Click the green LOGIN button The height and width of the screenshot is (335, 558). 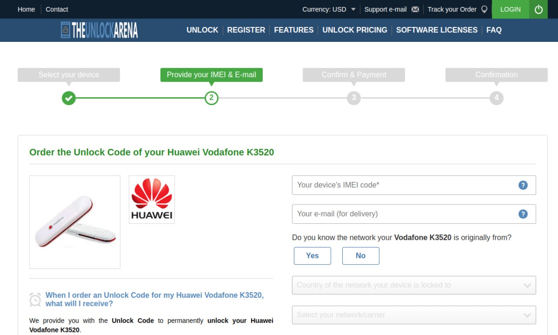pyautogui.click(x=510, y=9)
